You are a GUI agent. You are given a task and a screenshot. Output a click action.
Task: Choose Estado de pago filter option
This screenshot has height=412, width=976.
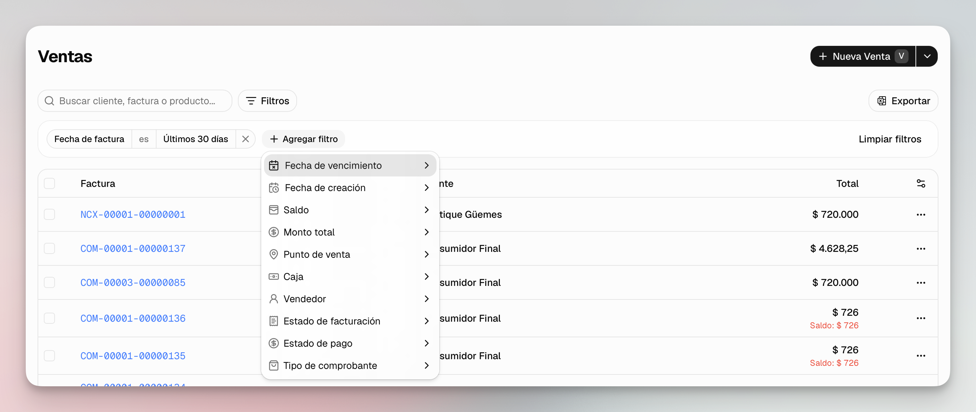coord(350,343)
